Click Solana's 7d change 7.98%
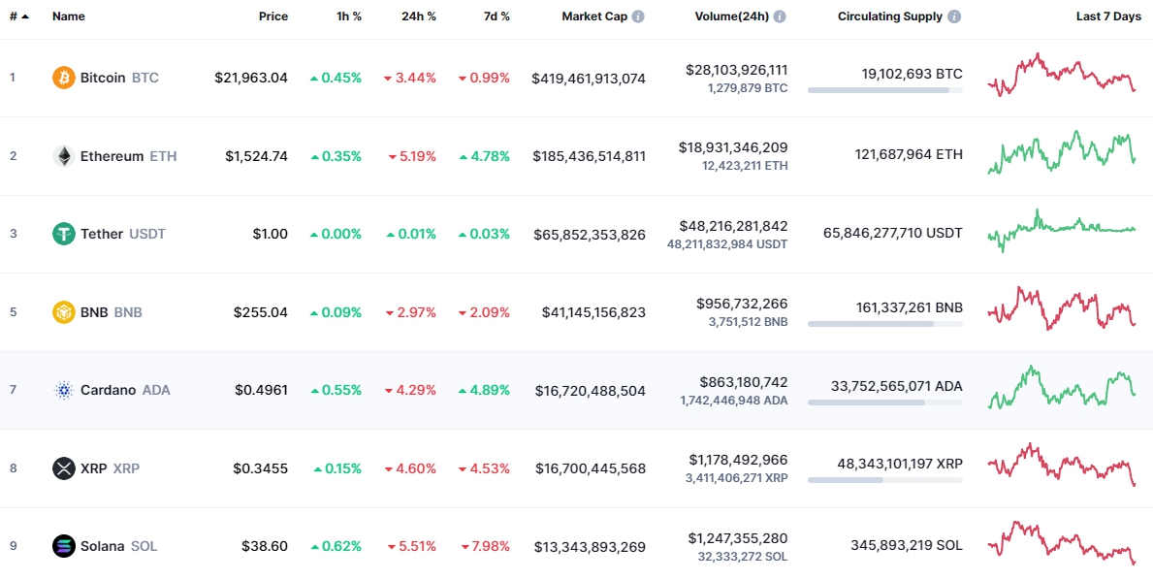This screenshot has width=1153, height=580. [x=485, y=546]
